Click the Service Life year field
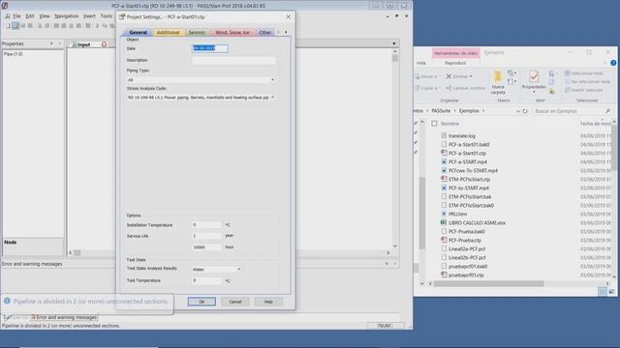The width and height of the screenshot is (620, 348). click(206, 236)
